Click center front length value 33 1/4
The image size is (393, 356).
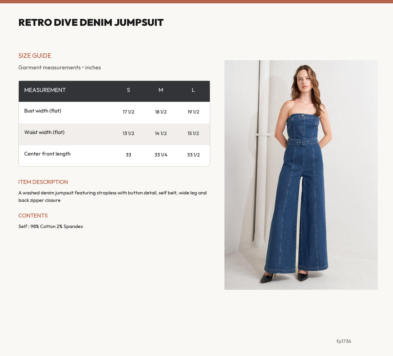click(161, 155)
